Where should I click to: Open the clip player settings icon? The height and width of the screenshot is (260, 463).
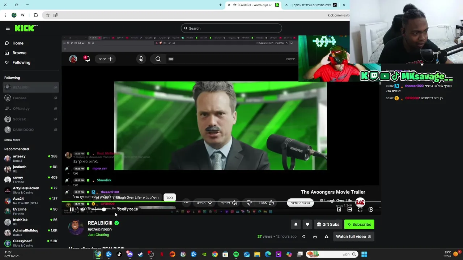[371, 209]
